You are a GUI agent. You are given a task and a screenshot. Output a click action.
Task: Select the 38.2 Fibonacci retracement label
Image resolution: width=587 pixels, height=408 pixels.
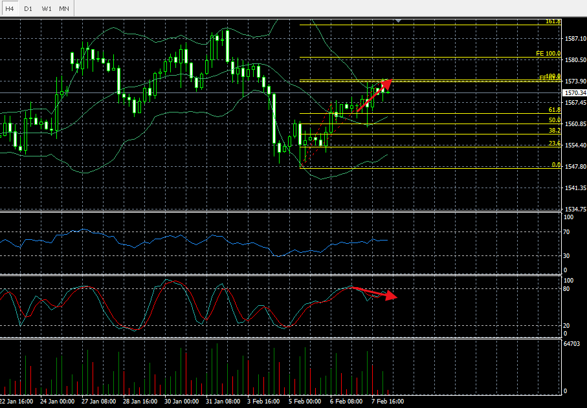coord(555,131)
